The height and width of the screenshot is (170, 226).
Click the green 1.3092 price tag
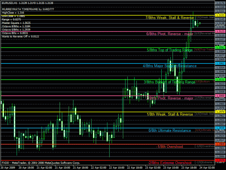point(220,47)
